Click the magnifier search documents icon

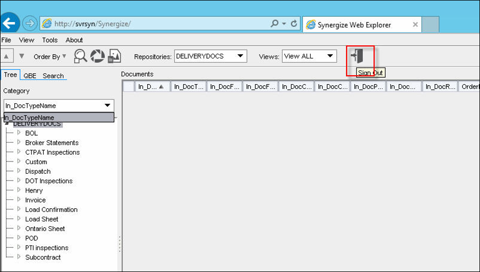(x=80, y=56)
